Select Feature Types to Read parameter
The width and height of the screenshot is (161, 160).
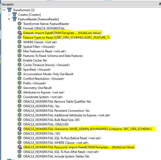click(66, 38)
